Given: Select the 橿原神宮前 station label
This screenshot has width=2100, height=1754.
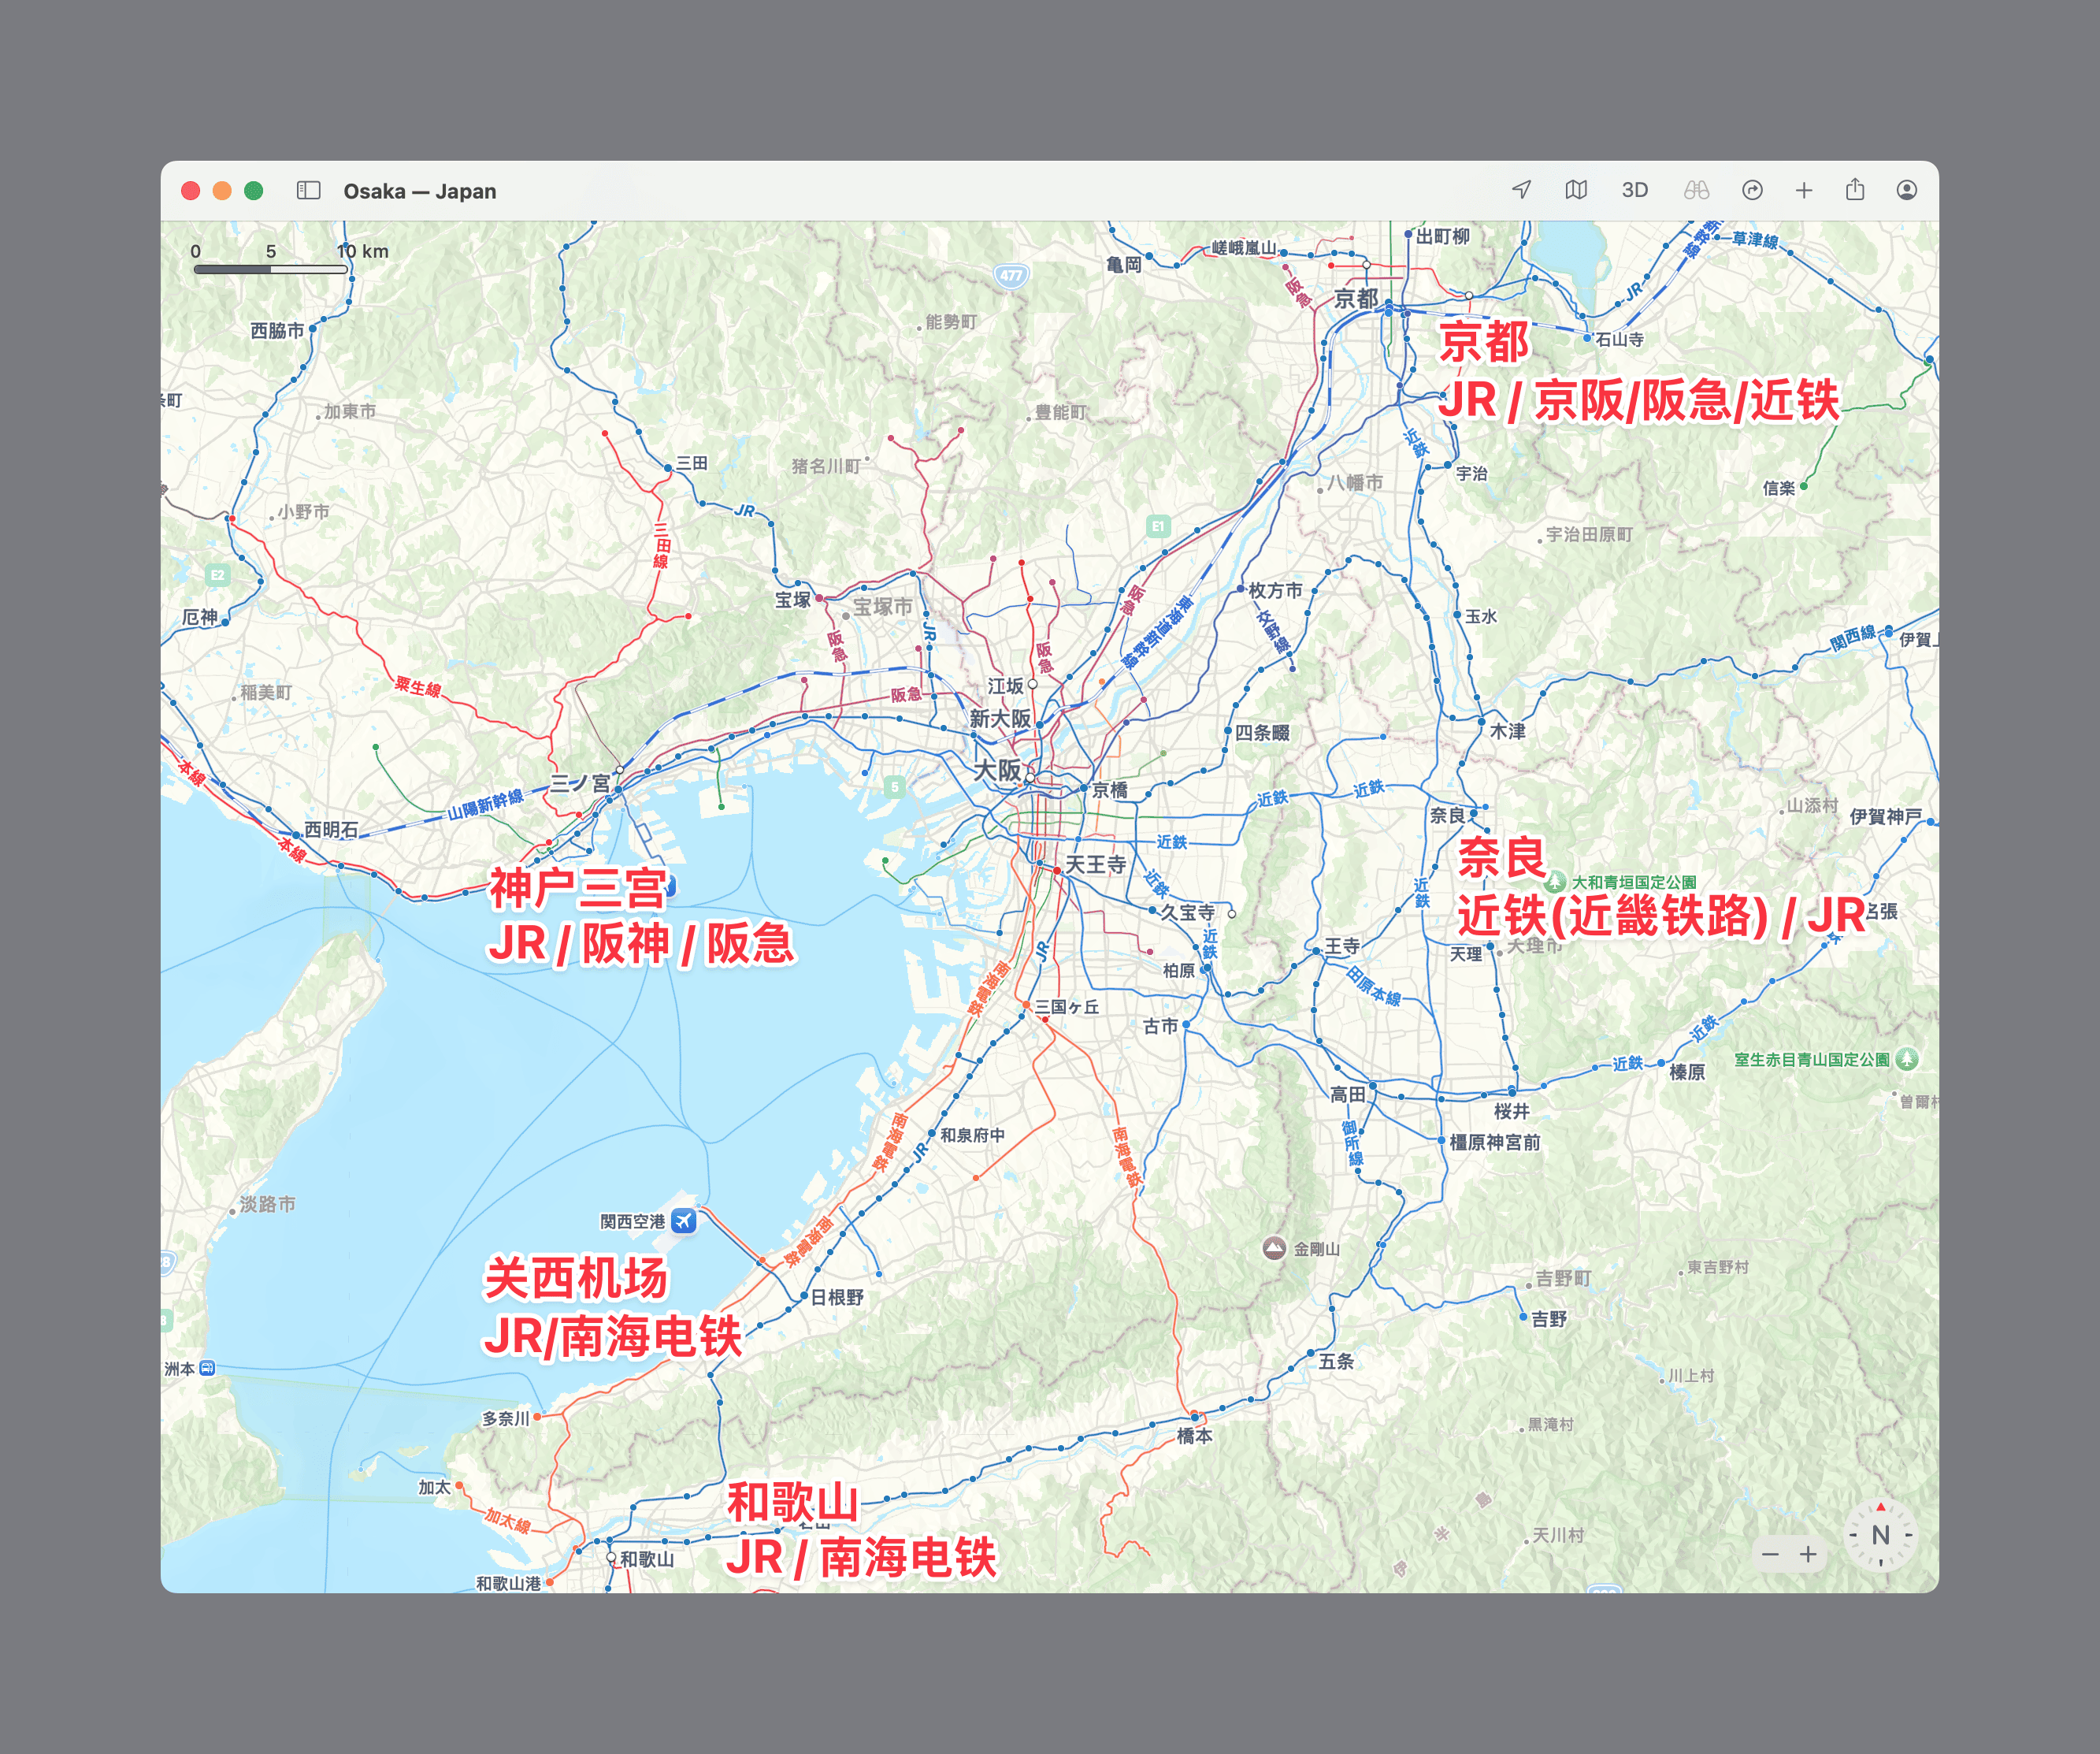Looking at the screenshot, I should [1495, 1142].
